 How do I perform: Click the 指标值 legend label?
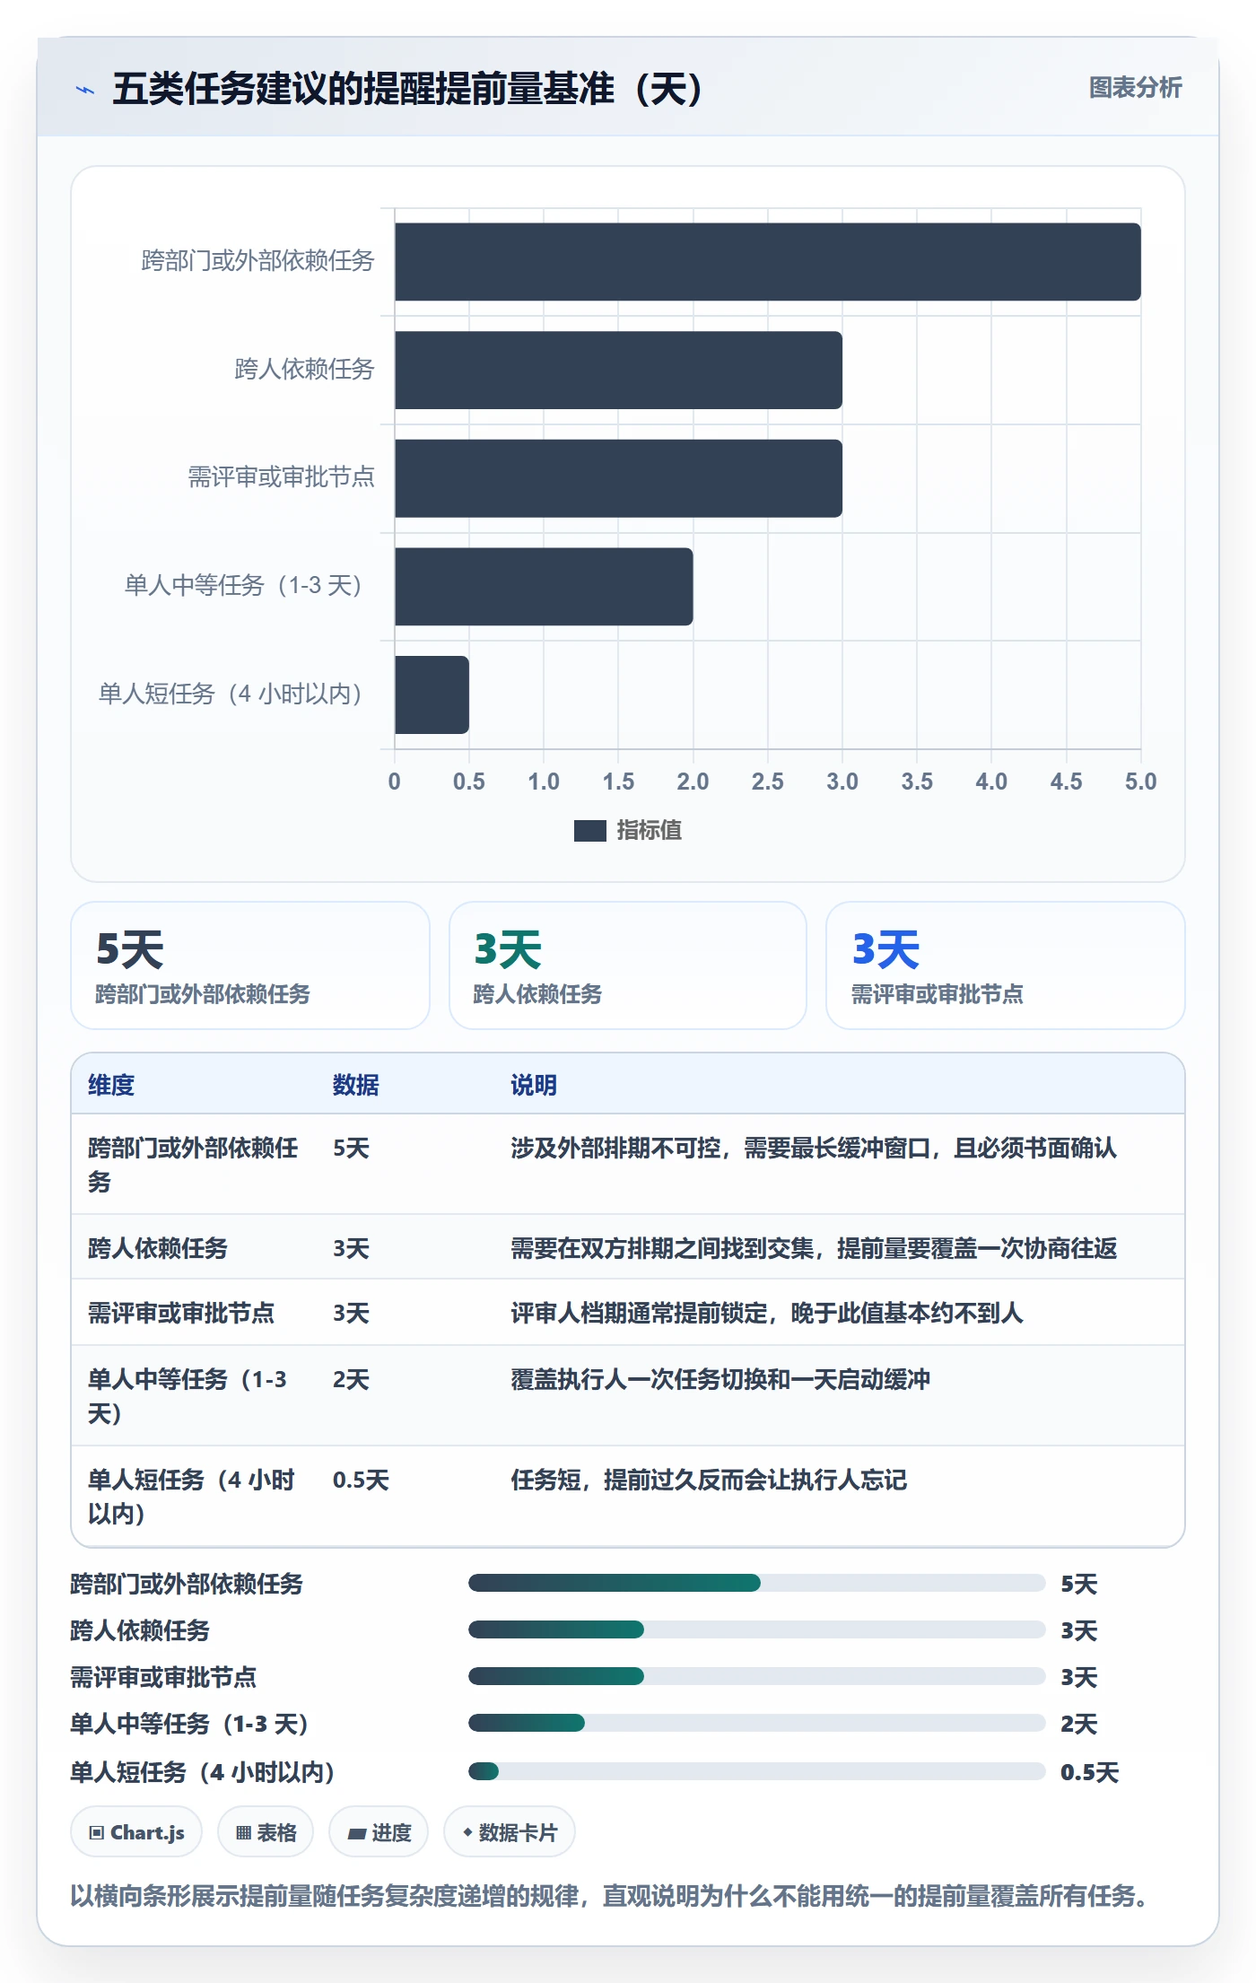coord(650,831)
